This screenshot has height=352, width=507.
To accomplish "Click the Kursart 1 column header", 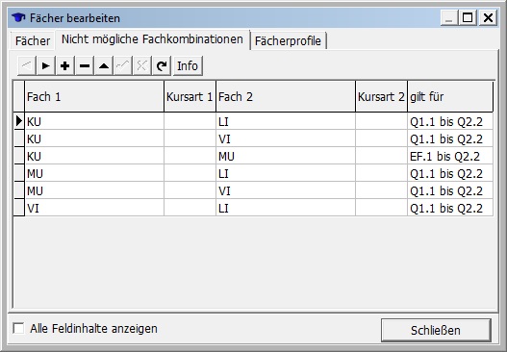I will click(x=190, y=96).
